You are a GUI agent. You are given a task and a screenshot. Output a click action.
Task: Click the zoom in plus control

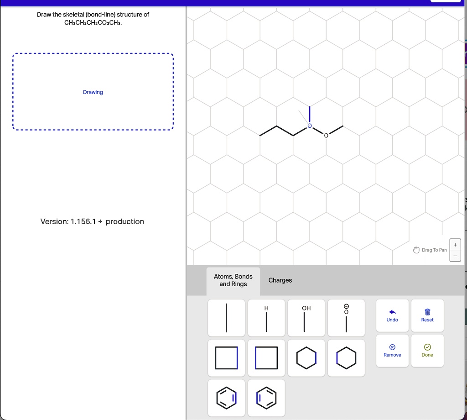(x=455, y=244)
